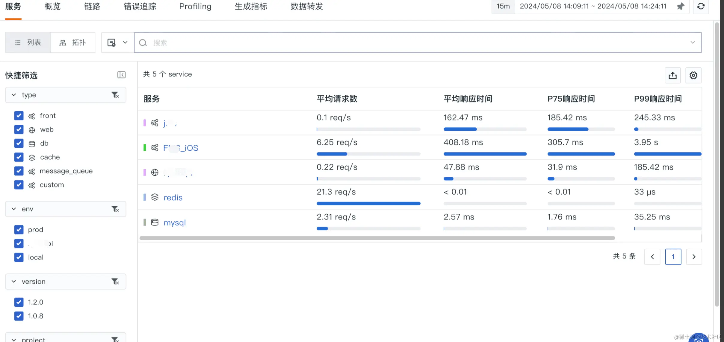Clear the env filter funnel icon
Viewport: 724px width, 342px height.
[115, 209]
